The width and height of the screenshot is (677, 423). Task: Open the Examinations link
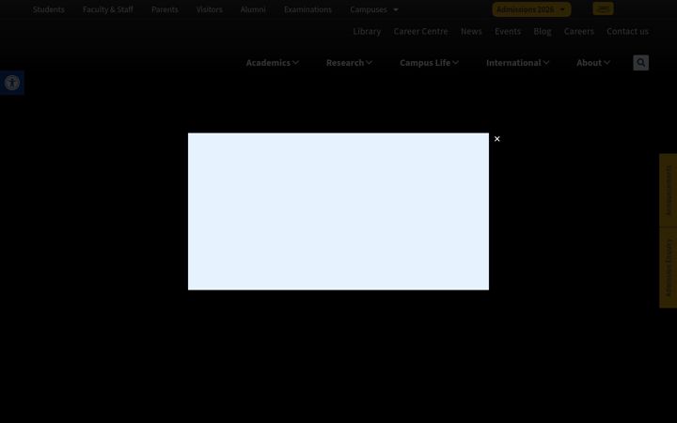(307, 9)
